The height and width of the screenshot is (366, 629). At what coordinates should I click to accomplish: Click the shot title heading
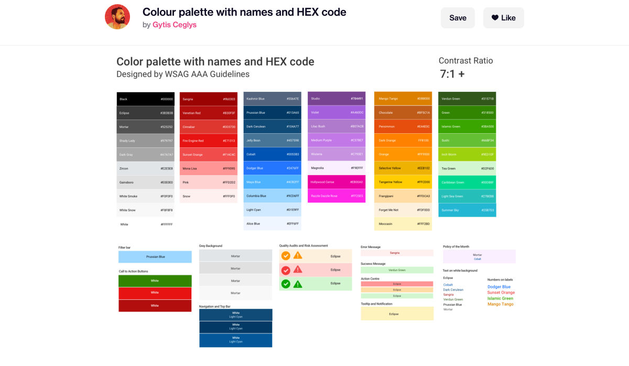click(244, 12)
